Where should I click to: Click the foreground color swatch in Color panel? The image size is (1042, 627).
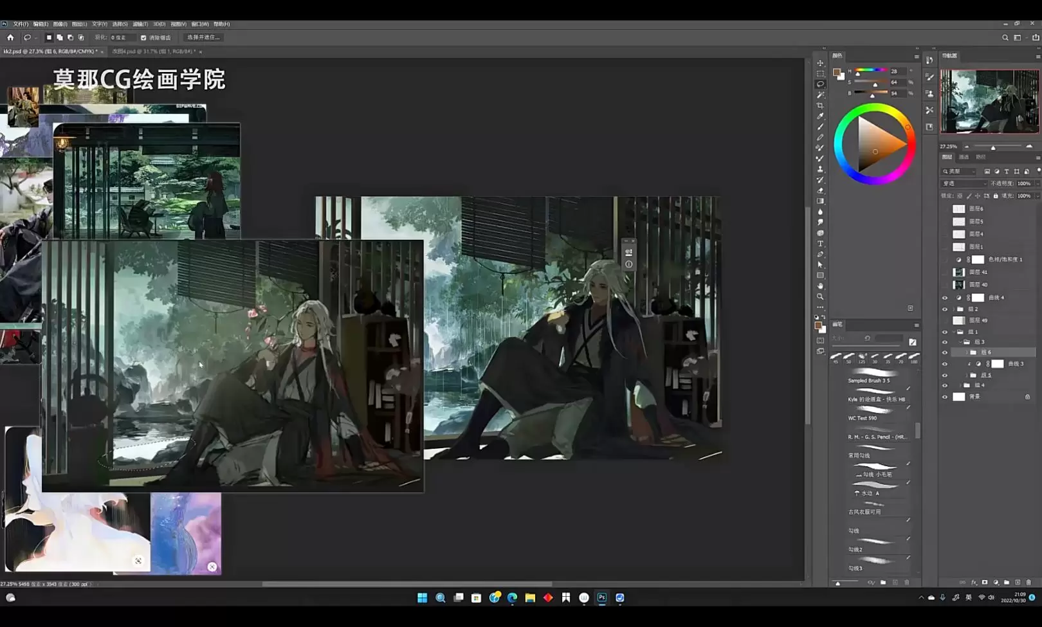[x=836, y=72]
